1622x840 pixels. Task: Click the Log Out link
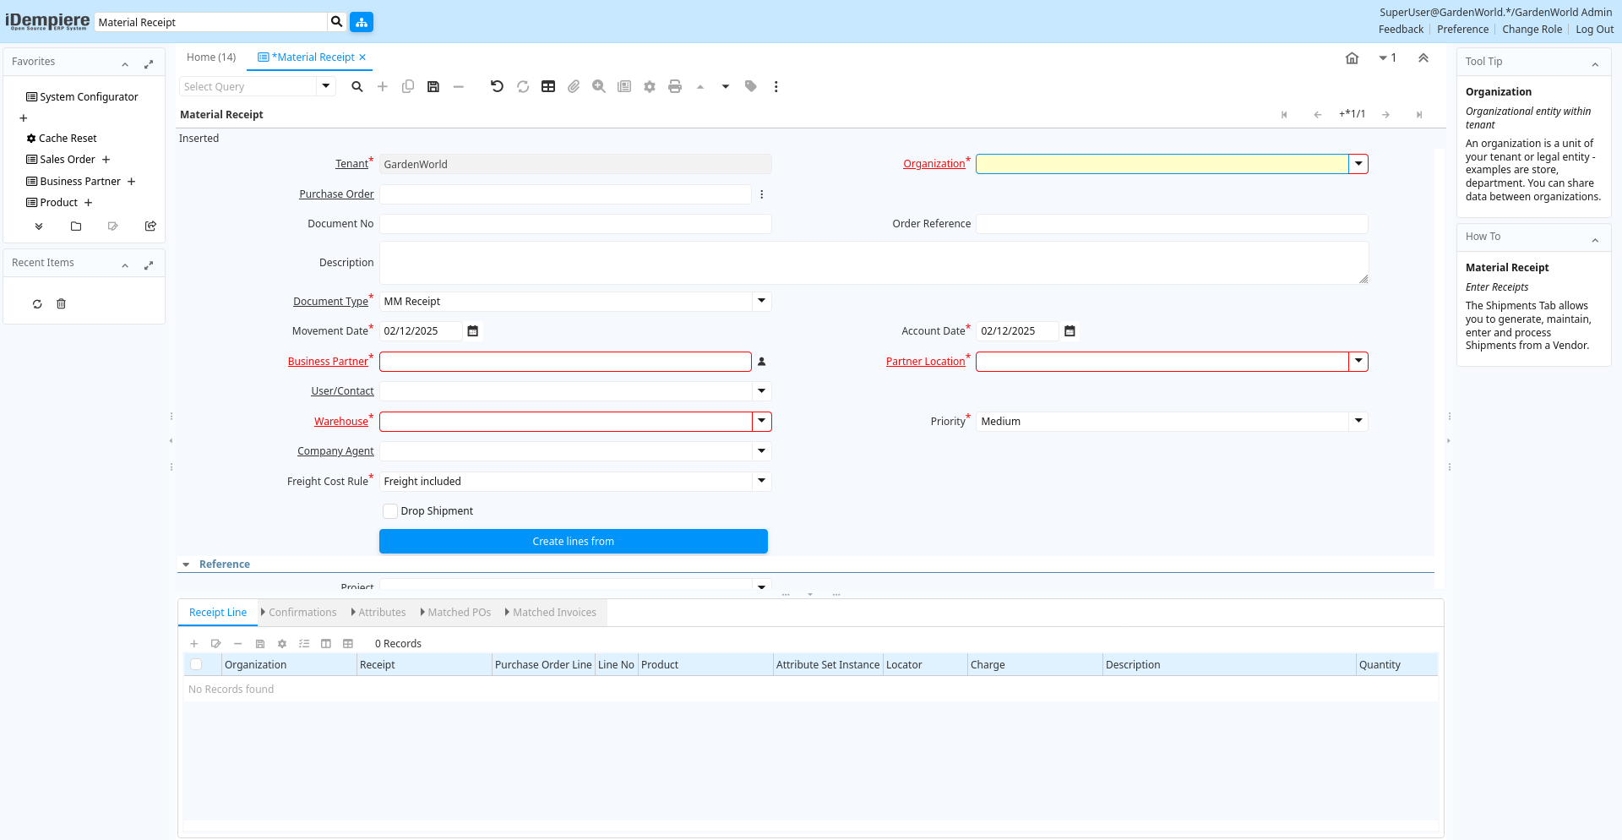tap(1594, 30)
